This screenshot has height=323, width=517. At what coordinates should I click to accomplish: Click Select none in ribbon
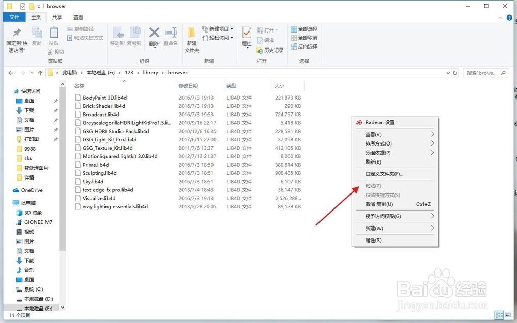point(304,38)
